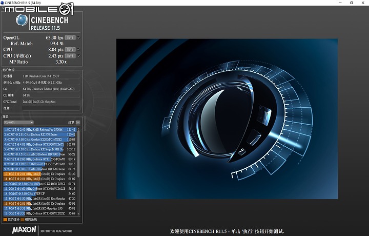Click the rendered eye benchmark image
This screenshot has width=369, height=236.
pos(227,119)
